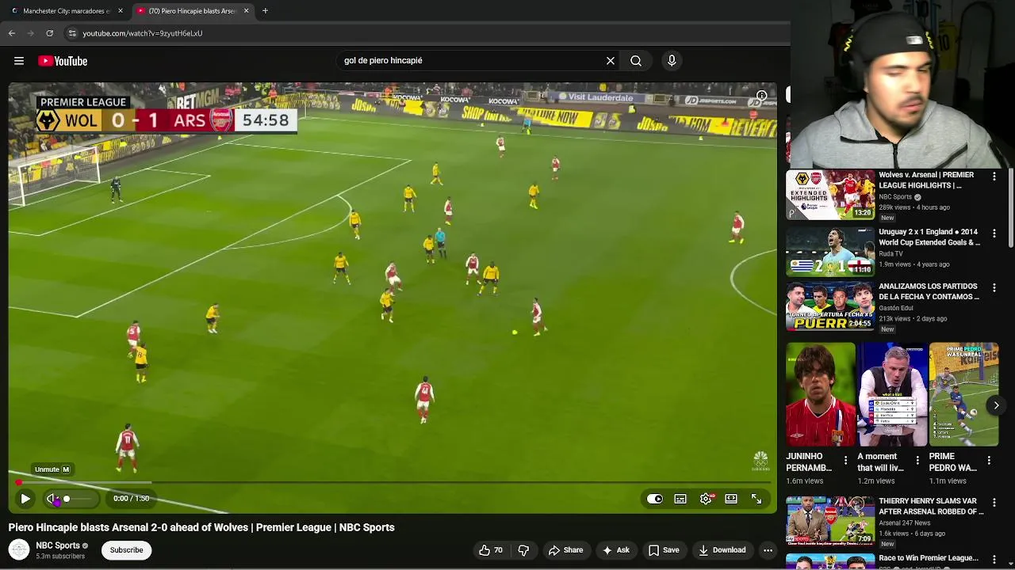The width and height of the screenshot is (1015, 570).
Task: Open options for ANALIZAMOS LOS PARTIDOS video
Action: [994, 288]
